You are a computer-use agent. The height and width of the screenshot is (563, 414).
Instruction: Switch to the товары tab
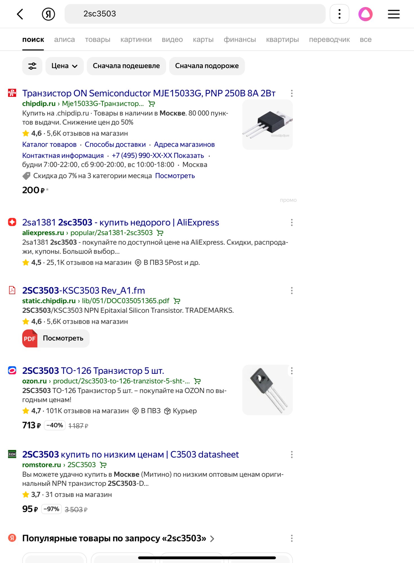[98, 39]
